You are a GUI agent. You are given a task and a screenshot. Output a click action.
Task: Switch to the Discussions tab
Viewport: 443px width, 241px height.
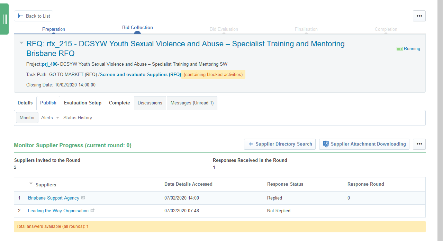[x=150, y=103]
